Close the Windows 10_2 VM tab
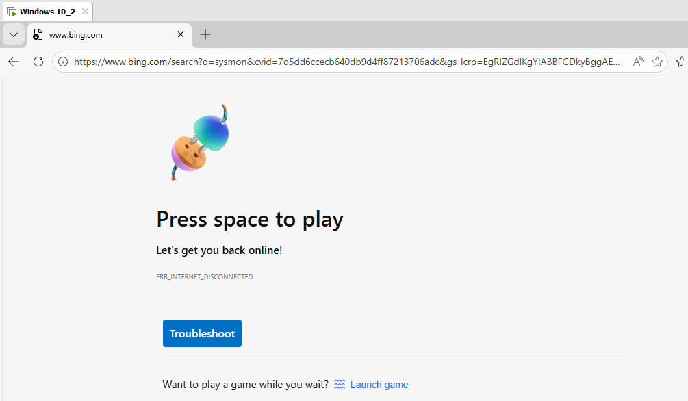This screenshot has height=401, width=688. pyautogui.click(x=85, y=12)
